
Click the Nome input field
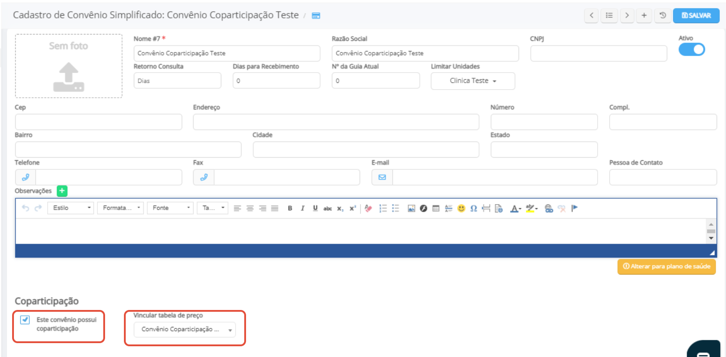[227, 53]
